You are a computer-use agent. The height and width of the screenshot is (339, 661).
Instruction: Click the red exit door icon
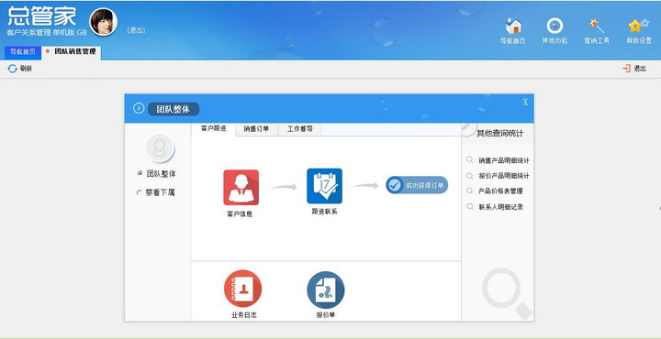(626, 69)
